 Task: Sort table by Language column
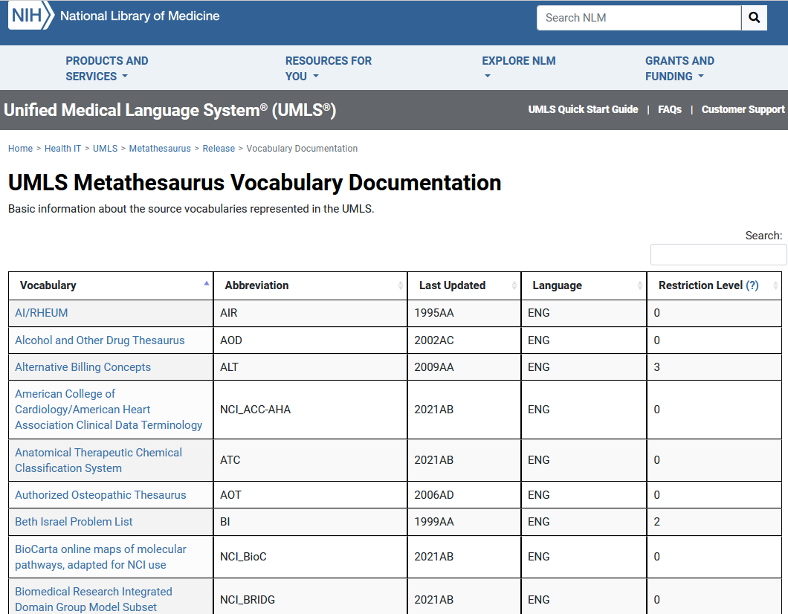[x=584, y=285]
